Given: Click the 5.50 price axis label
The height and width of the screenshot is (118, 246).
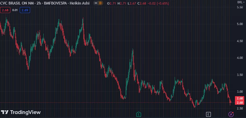Looking at the screenshot, I should (x=240, y=7).
